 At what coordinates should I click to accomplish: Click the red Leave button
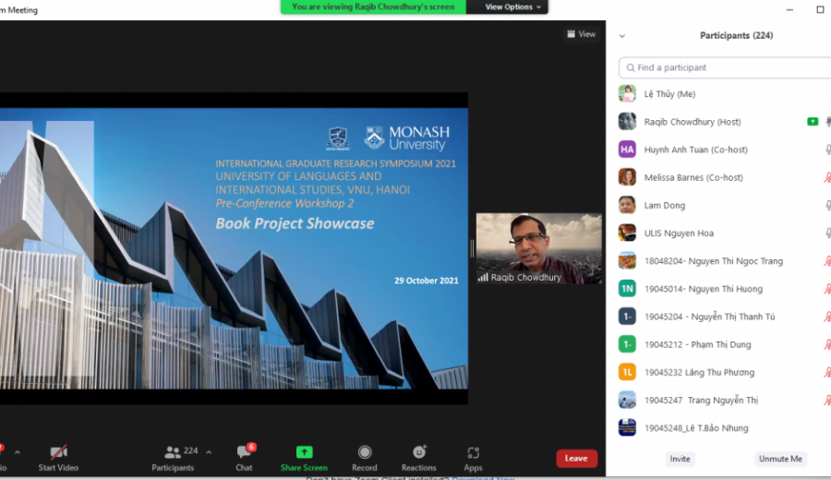pyautogui.click(x=576, y=458)
